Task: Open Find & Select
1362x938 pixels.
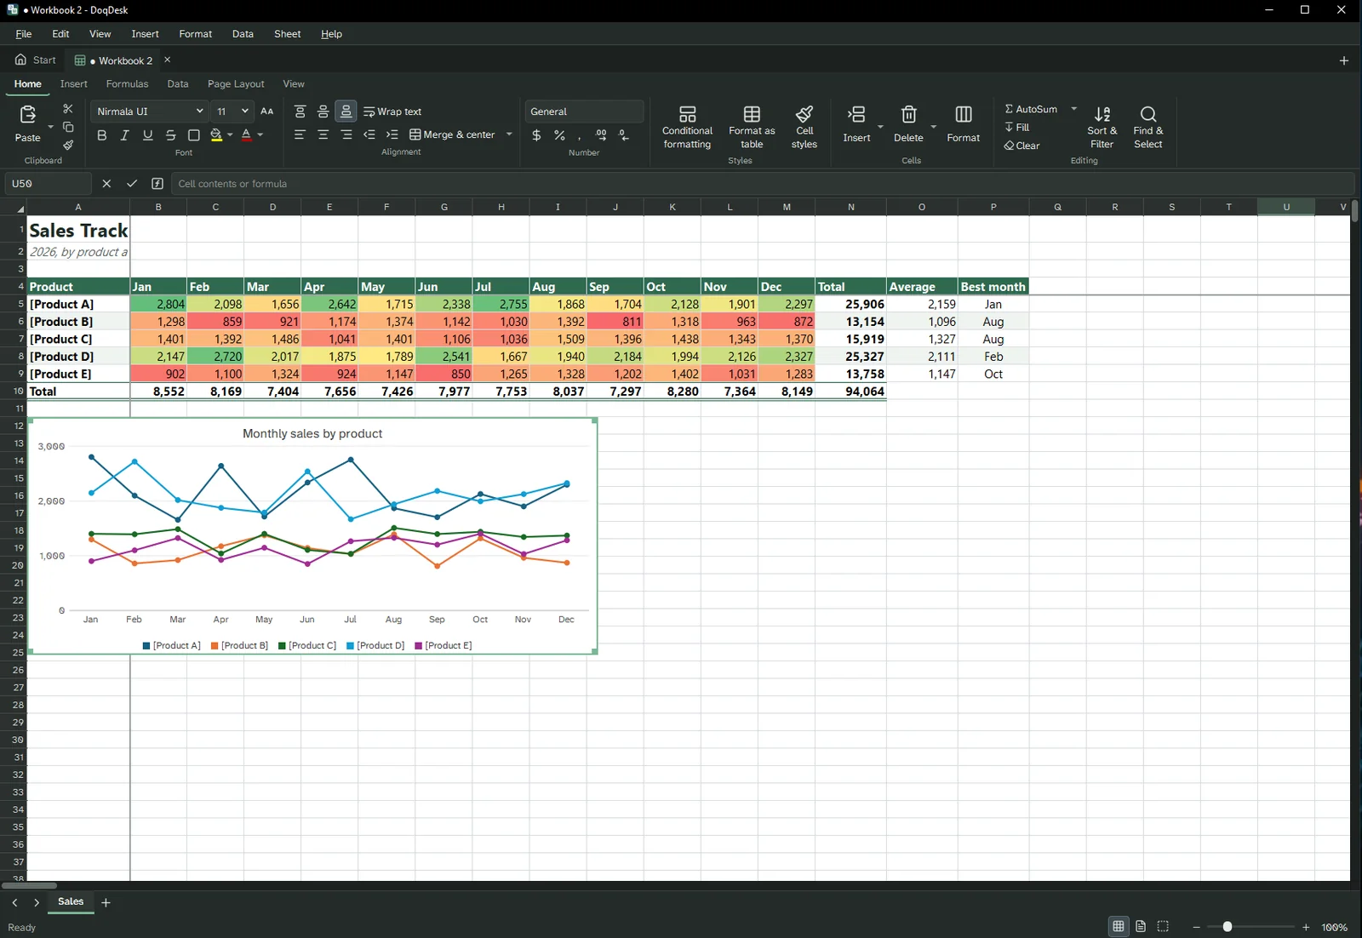Action: coord(1147,127)
